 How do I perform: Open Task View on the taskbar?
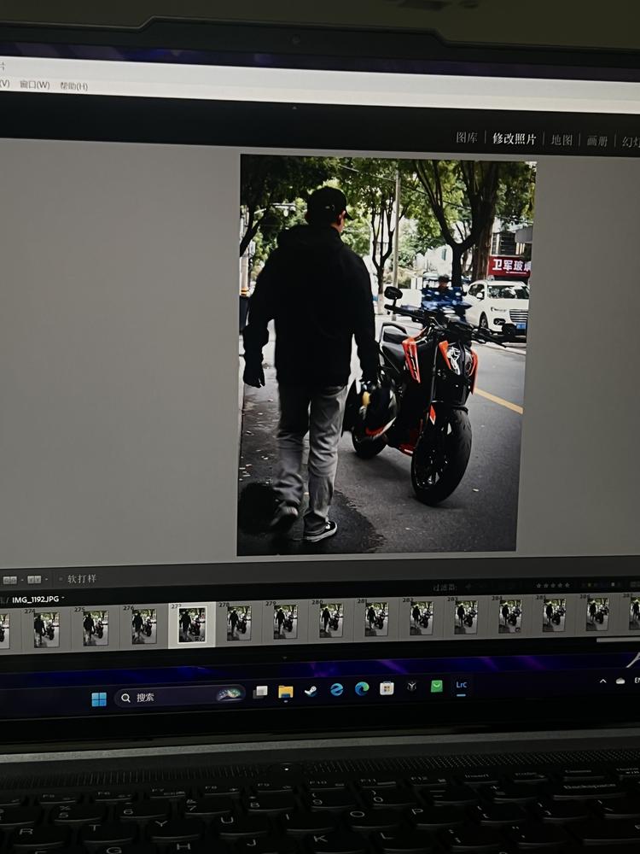click(x=260, y=693)
